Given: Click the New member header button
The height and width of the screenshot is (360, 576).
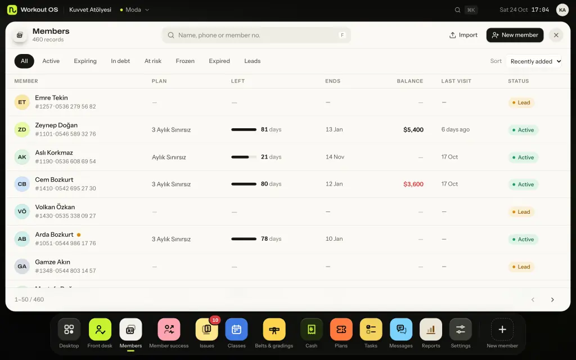Looking at the screenshot, I should pyautogui.click(x=515, y=35).
